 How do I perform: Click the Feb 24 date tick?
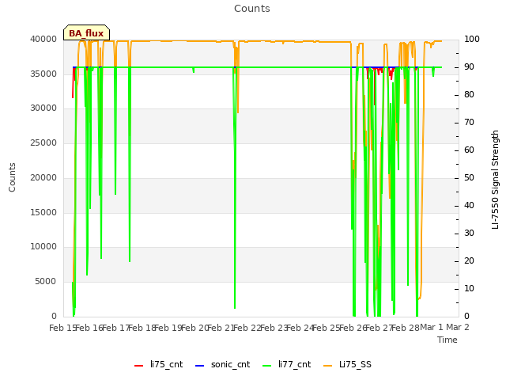pos(300,328)
